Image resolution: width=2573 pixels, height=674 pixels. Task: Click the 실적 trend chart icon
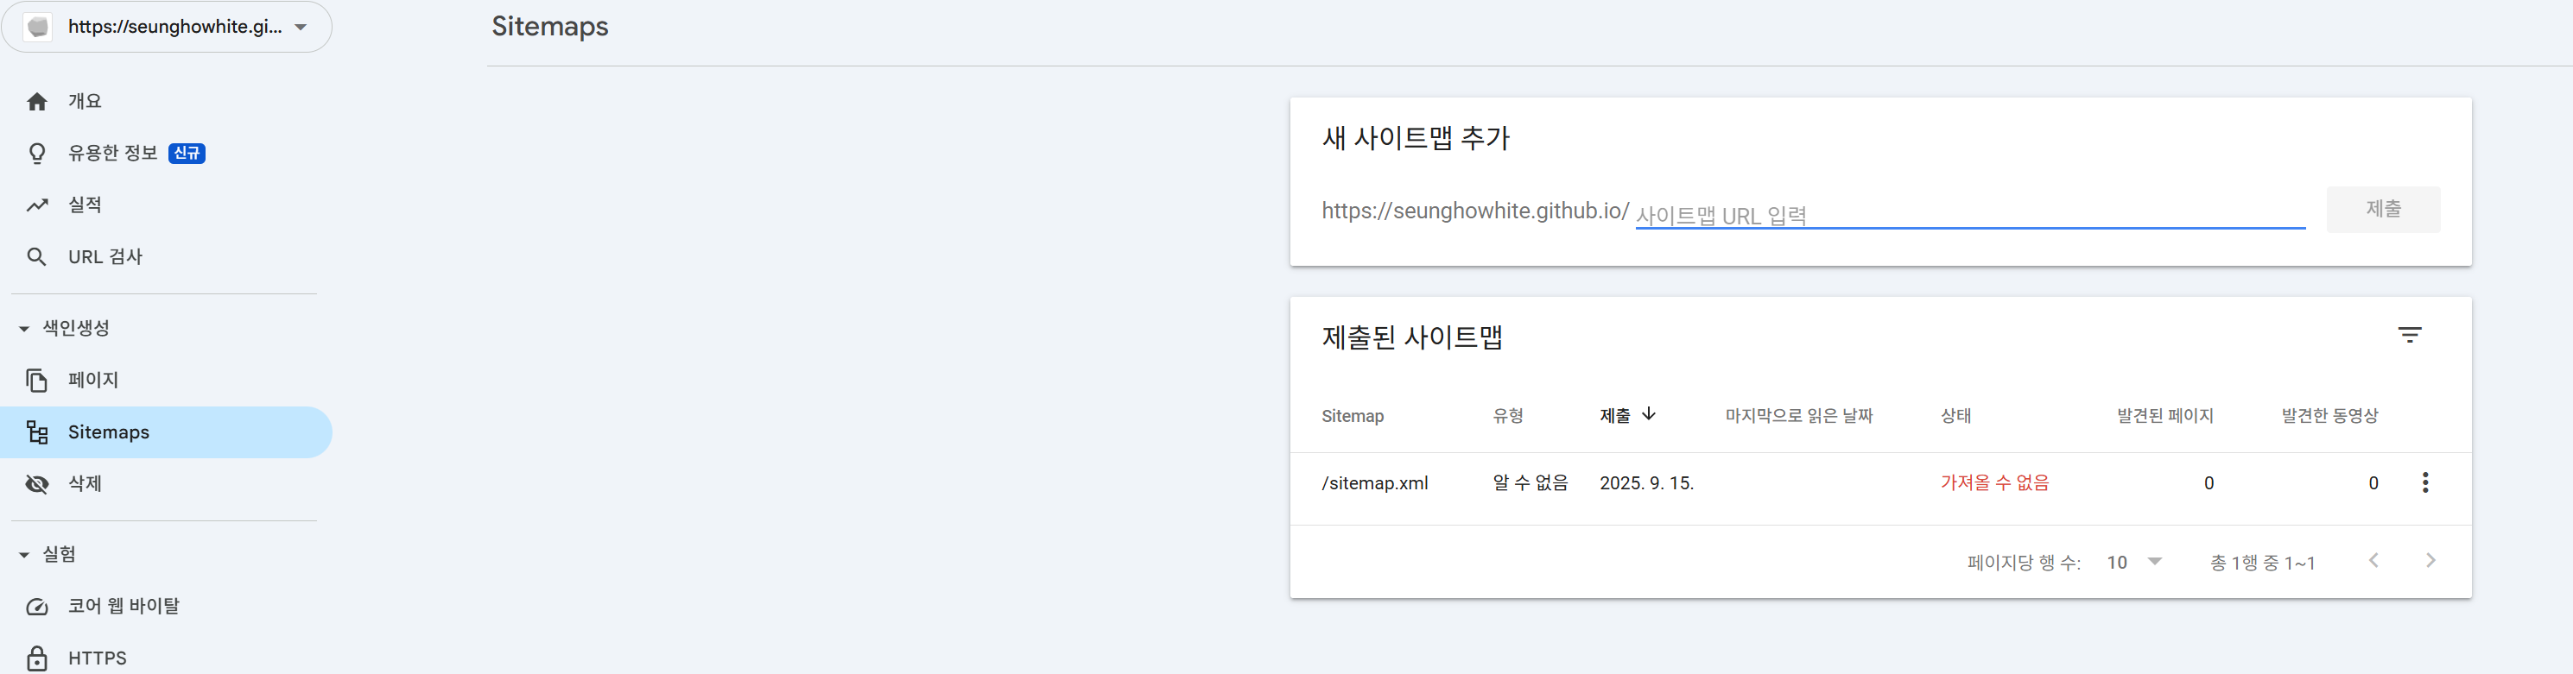pyautogui.click(x=37, y=205)
